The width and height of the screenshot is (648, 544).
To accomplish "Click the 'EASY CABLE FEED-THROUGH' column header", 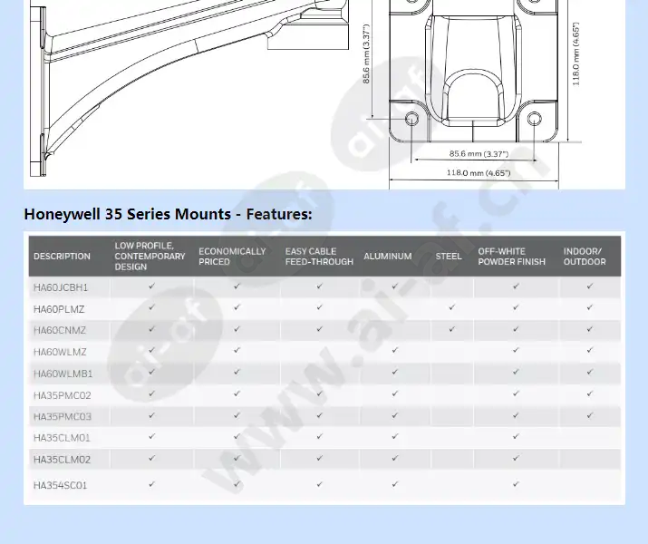I will [x=319, y=257].
